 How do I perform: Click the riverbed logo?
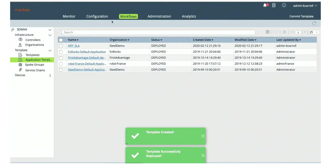22,10
